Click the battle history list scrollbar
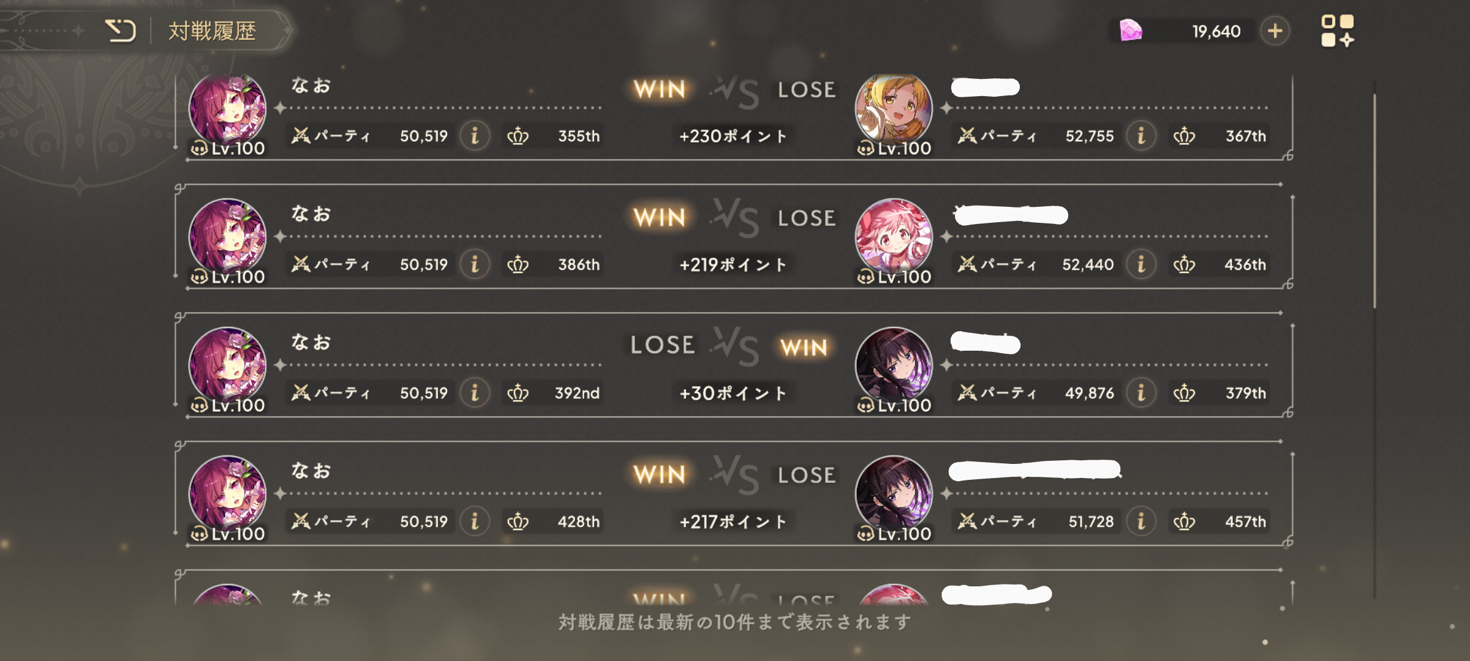The width and height of the screenshot is (1470, 661). coord(1374,201)
